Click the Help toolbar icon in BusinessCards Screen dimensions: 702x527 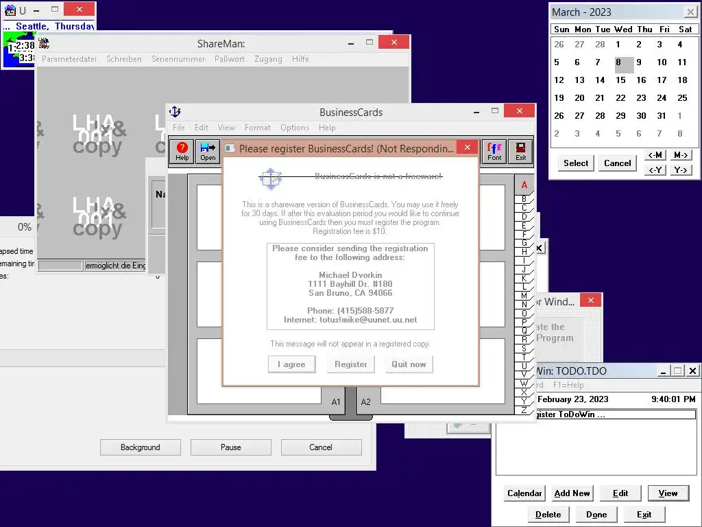(x=182, y=152)
